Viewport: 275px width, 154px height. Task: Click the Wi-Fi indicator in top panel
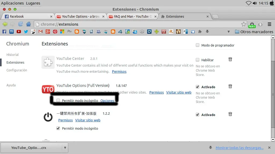[248, 3]
